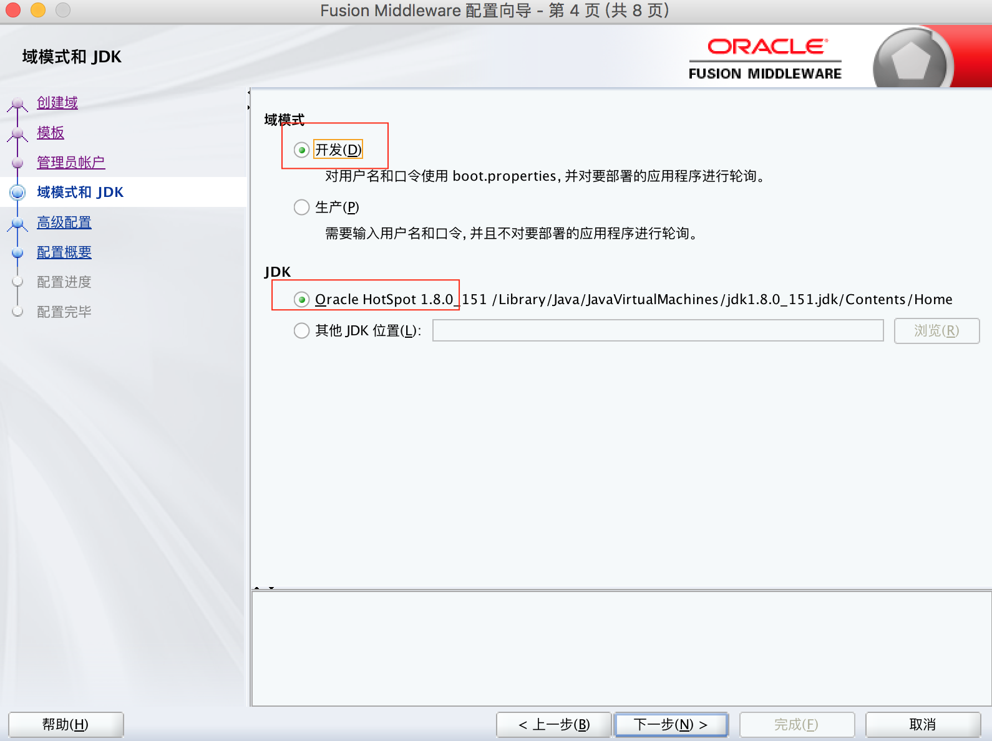This screenshot has height=741, width=992.
Task: Click the empty message log area
Action: pyautogui.click(x=621, y=648)
